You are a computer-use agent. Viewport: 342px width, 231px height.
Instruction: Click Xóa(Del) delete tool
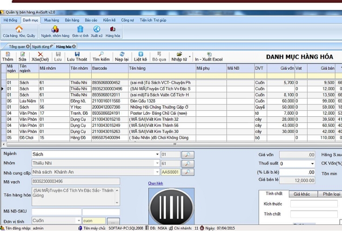click(x=40, y=57)
